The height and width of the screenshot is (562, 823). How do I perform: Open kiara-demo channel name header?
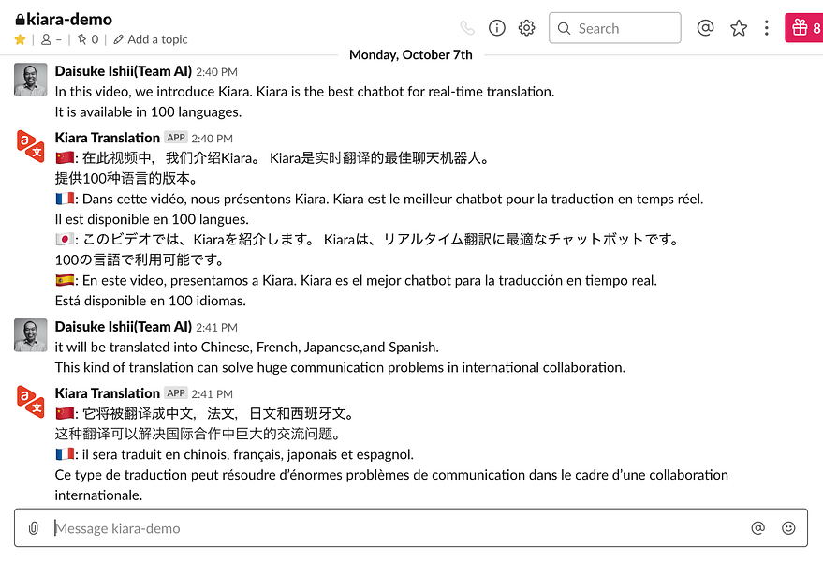(64, 20)
